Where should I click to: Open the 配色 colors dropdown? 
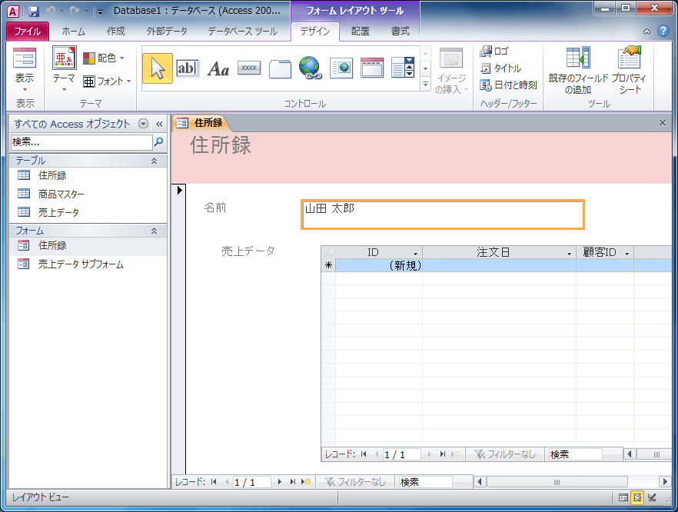pos(104,58)
